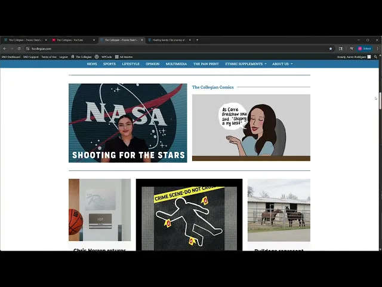Reload the page with refresh icon
The image size is (382, 287).
[19, 48]
